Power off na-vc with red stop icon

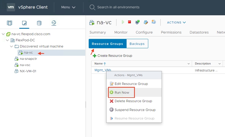click(130, 22)
